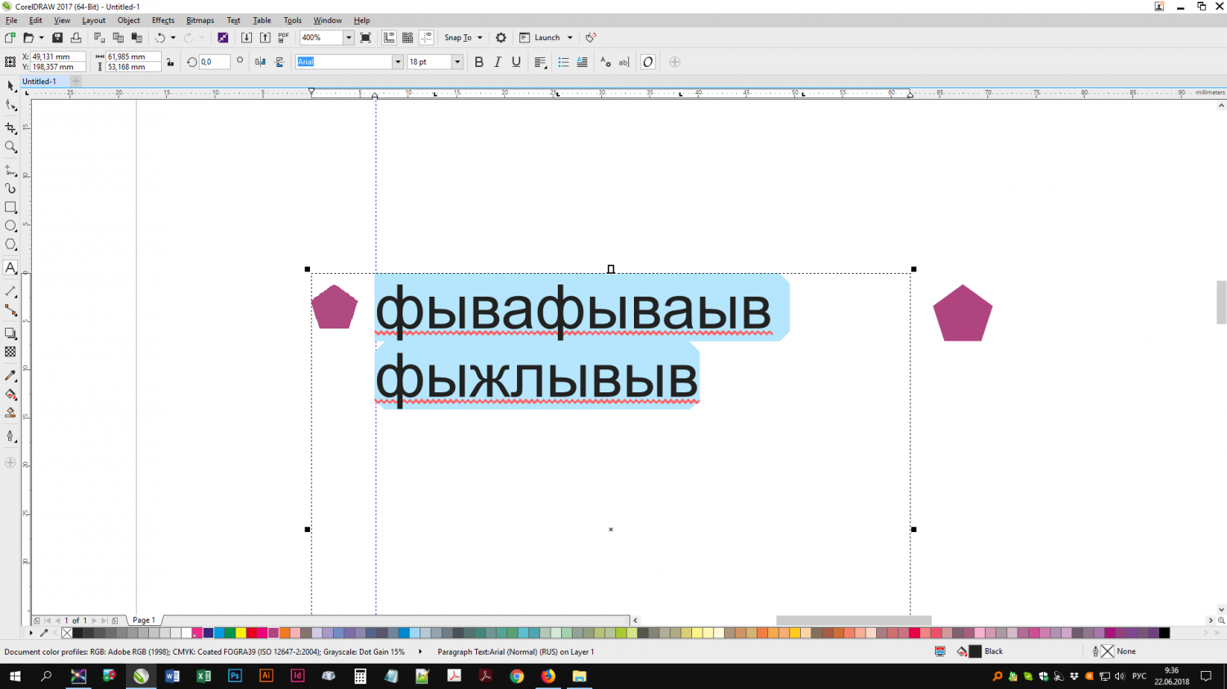Click the Launch button
1227x689 pixels.
[546, 37]
